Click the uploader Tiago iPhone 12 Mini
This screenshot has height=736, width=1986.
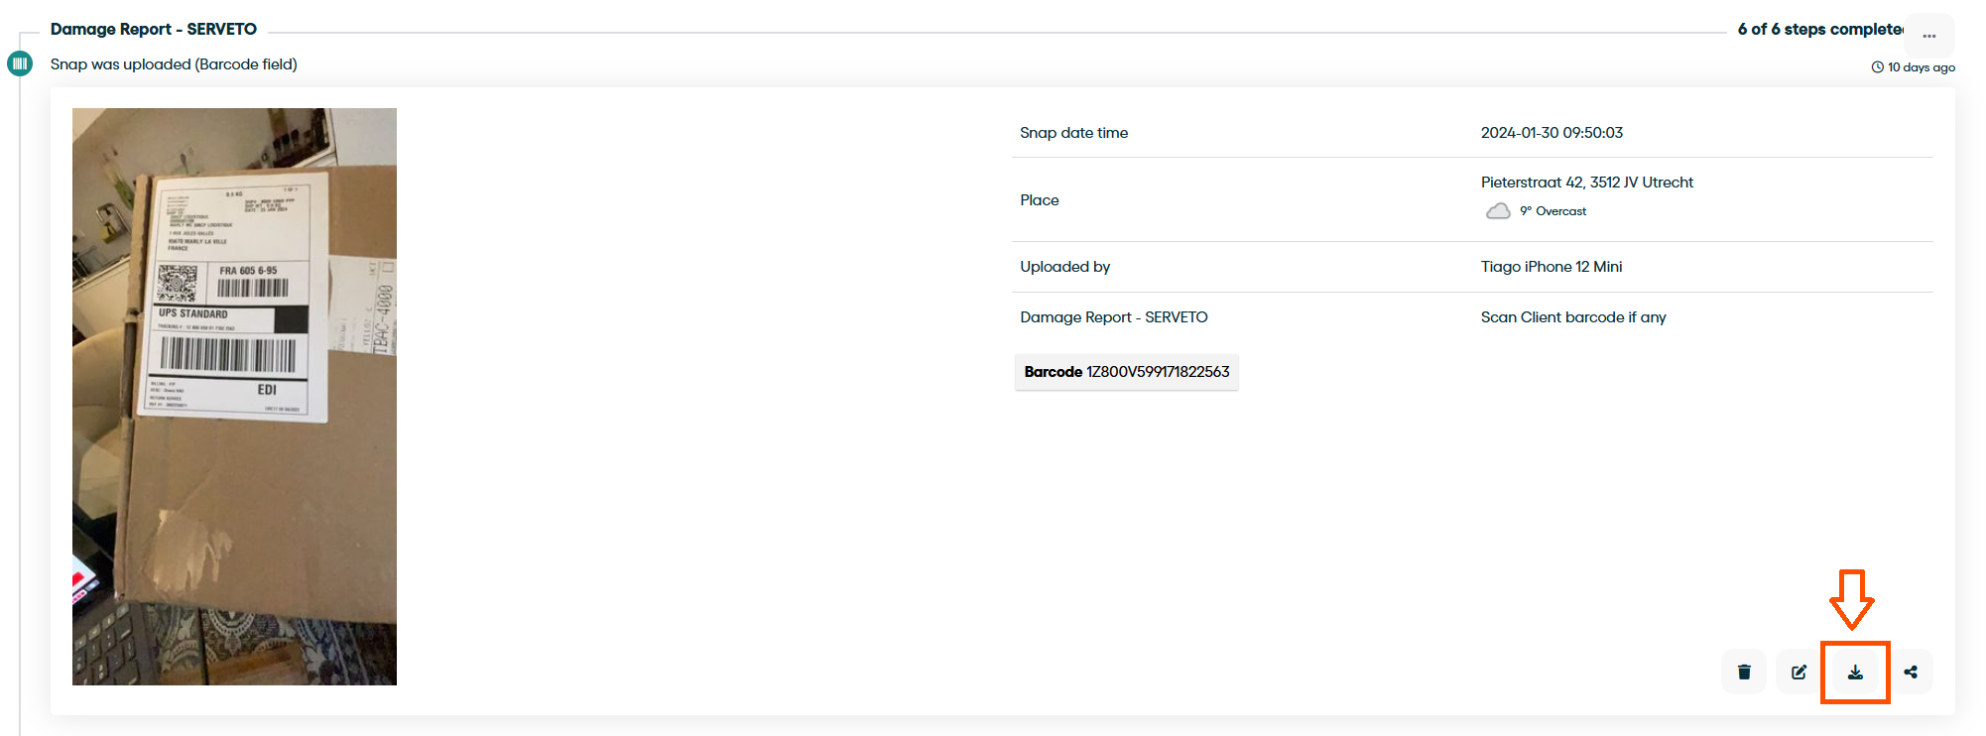click(1552, 267)
